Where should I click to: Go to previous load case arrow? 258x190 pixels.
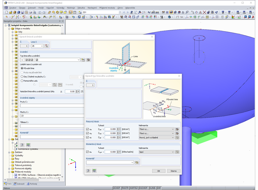coord(124,12)
